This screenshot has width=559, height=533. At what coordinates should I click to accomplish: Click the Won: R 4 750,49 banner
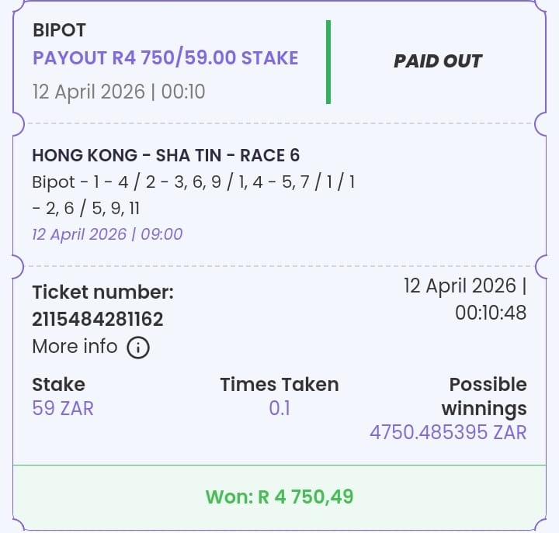tap(279, 497)
